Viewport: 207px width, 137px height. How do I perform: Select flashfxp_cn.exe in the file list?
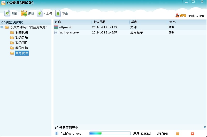(130, 32)
